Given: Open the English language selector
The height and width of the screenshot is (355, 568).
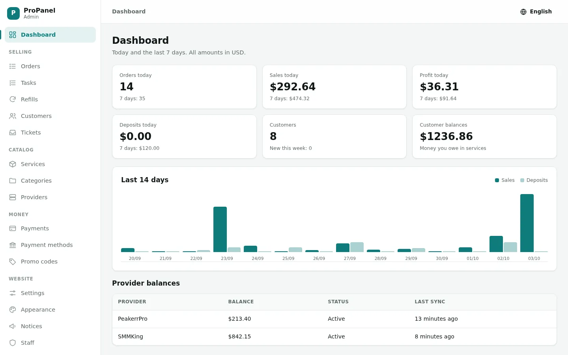Looking at the screenshot, I should point(536,12).
